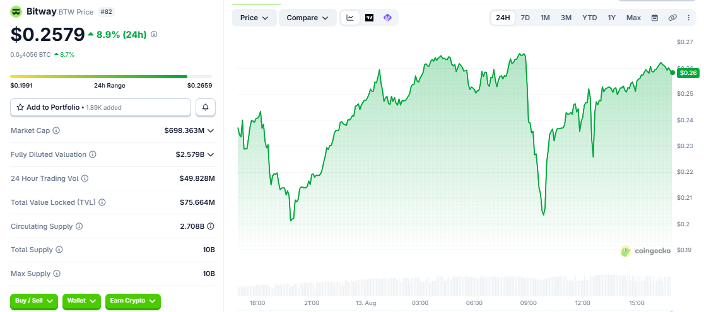Click the copy chart link icon
Screen dimensions: 704x312
coord(672,18)
